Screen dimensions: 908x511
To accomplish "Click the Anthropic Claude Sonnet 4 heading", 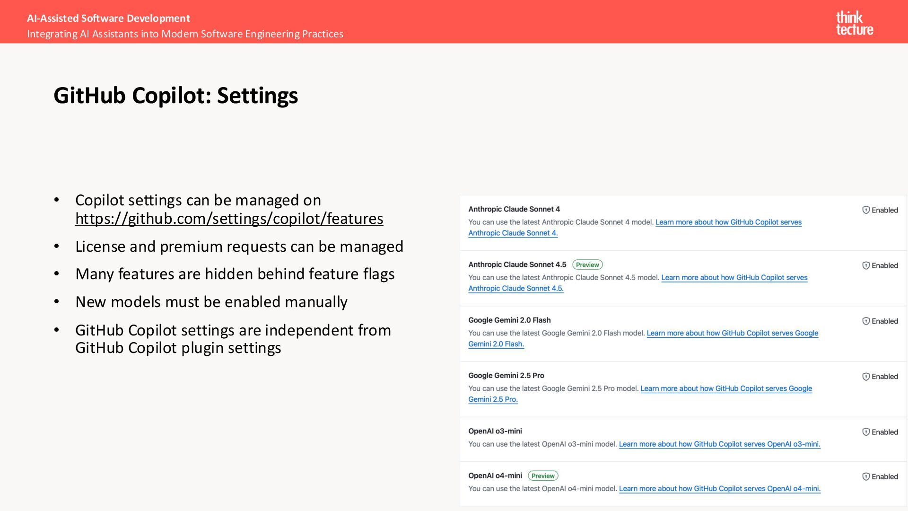I will point(514,209).
